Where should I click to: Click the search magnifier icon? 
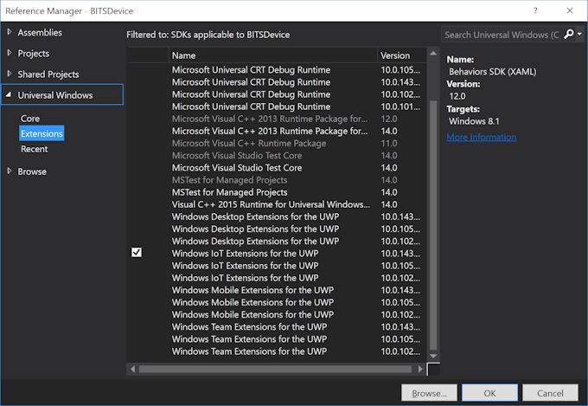click(x=568, y=35)
